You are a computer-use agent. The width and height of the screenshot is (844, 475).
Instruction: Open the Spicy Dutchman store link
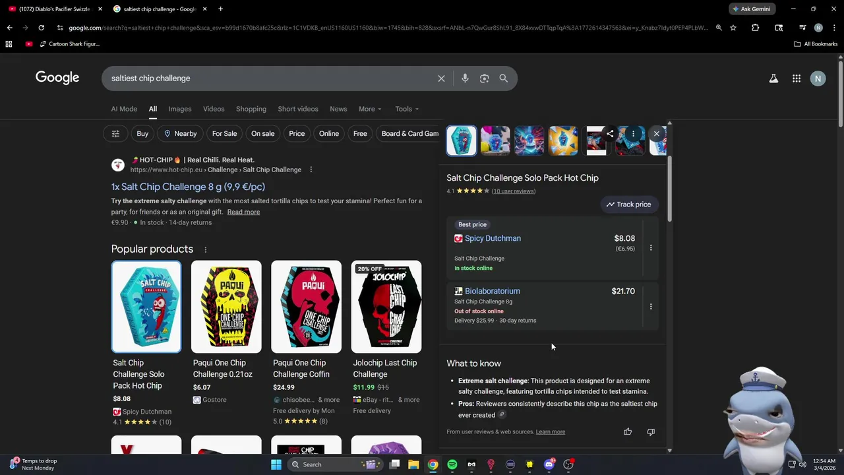pos(493,239)
